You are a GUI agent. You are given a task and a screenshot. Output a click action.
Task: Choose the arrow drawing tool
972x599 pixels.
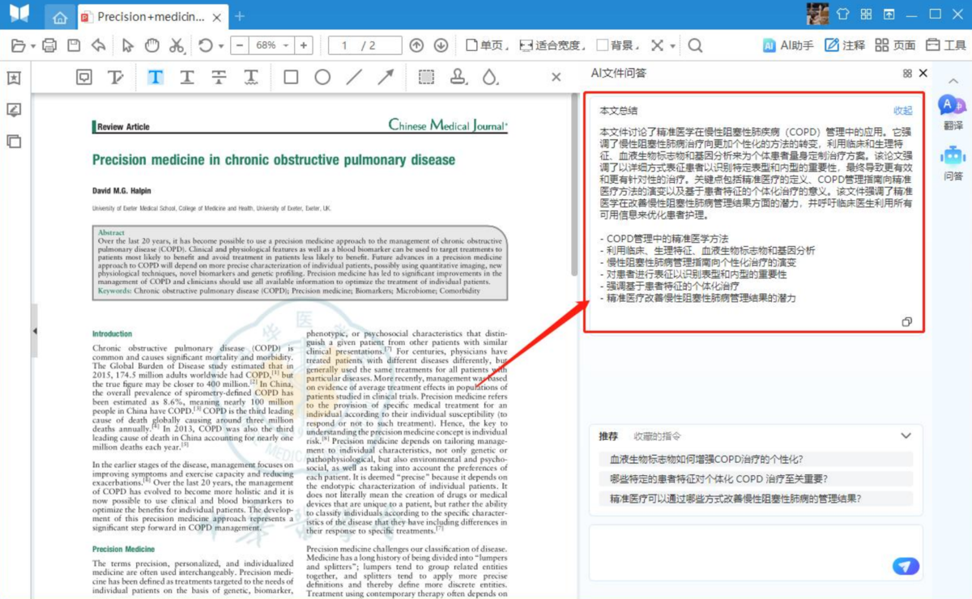click(386, 77)
